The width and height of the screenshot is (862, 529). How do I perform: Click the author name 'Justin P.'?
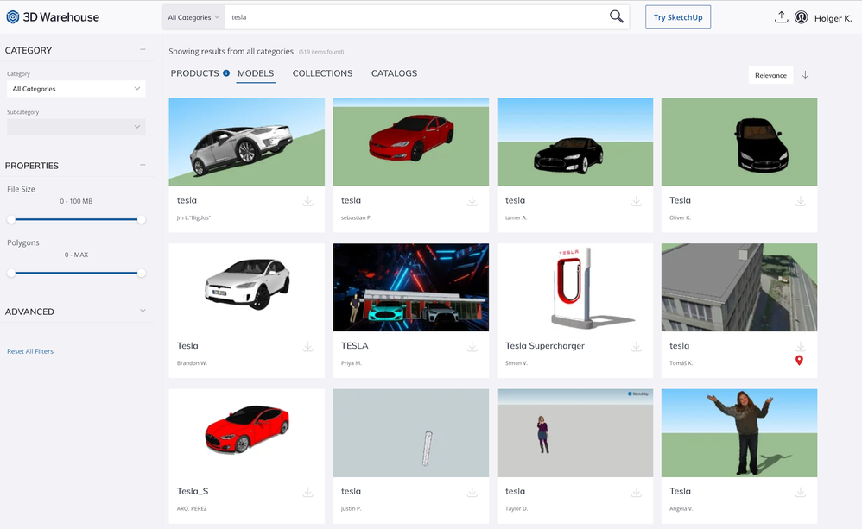click(351, 508)
